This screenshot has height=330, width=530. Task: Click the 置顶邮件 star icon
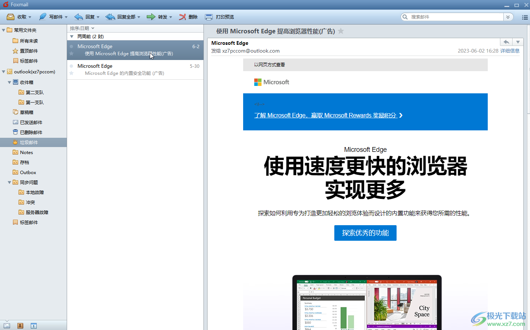tap(16, 51)
